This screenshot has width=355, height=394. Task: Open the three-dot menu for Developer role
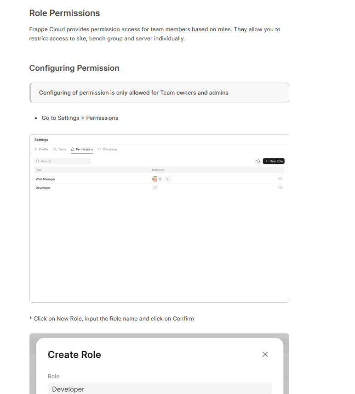coord(280,187)
